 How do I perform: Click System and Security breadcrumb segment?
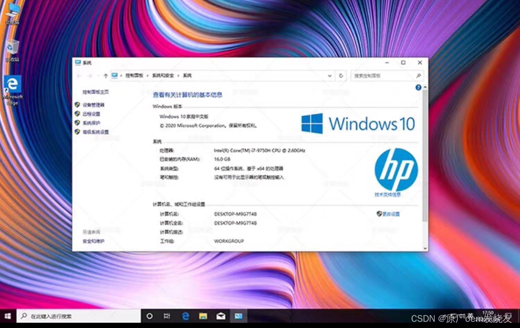click(x=163, y=76)
